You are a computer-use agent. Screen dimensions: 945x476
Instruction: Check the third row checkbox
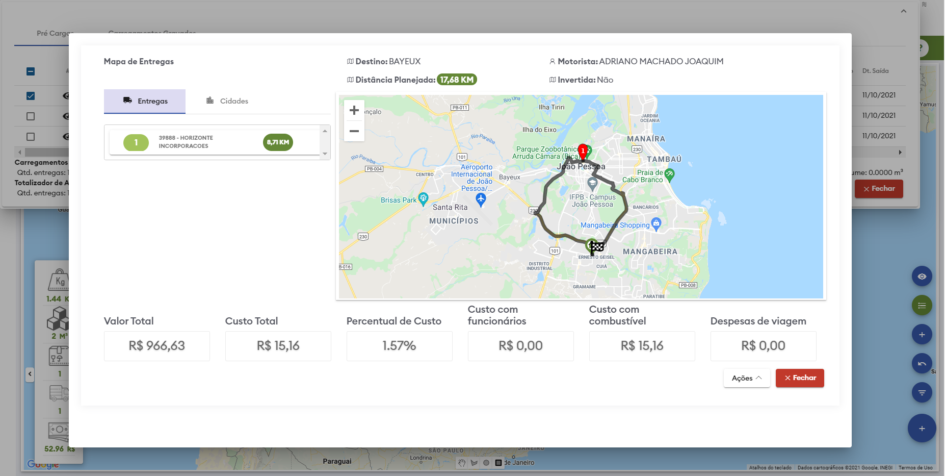coord(31,137)
